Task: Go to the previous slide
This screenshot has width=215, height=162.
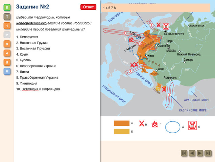Action: [x=192, y=153]
